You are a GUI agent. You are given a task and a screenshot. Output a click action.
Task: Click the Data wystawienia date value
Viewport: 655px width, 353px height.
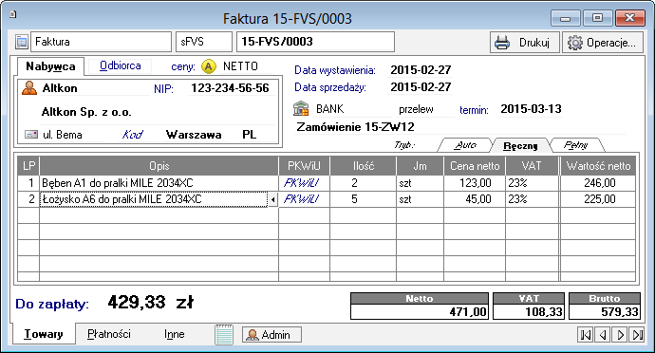(421, 70)
